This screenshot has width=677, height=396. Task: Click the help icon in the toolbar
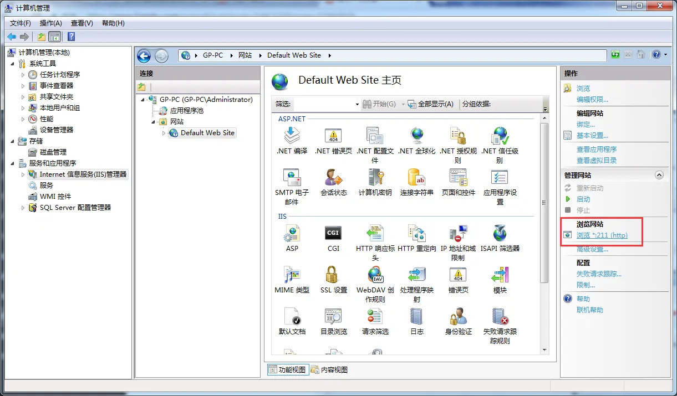(71, 37)
